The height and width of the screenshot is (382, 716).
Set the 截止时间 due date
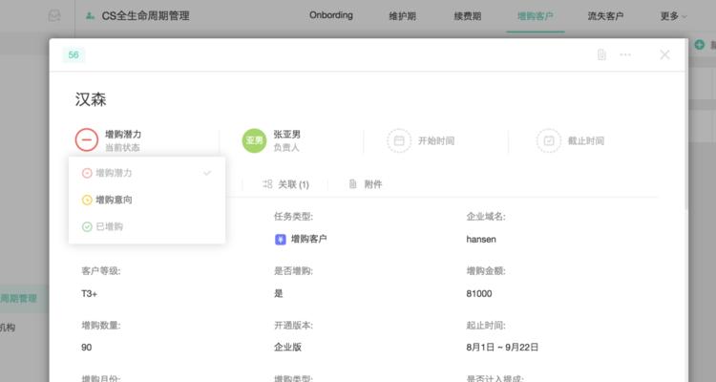click(586, 140)
